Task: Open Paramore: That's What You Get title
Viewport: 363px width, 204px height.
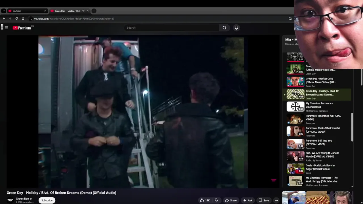Action: pyautogui.click(x=323, y=130)
